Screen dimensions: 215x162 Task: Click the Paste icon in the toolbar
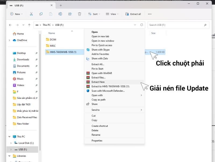pyautogui.click(x=51, y=14)
